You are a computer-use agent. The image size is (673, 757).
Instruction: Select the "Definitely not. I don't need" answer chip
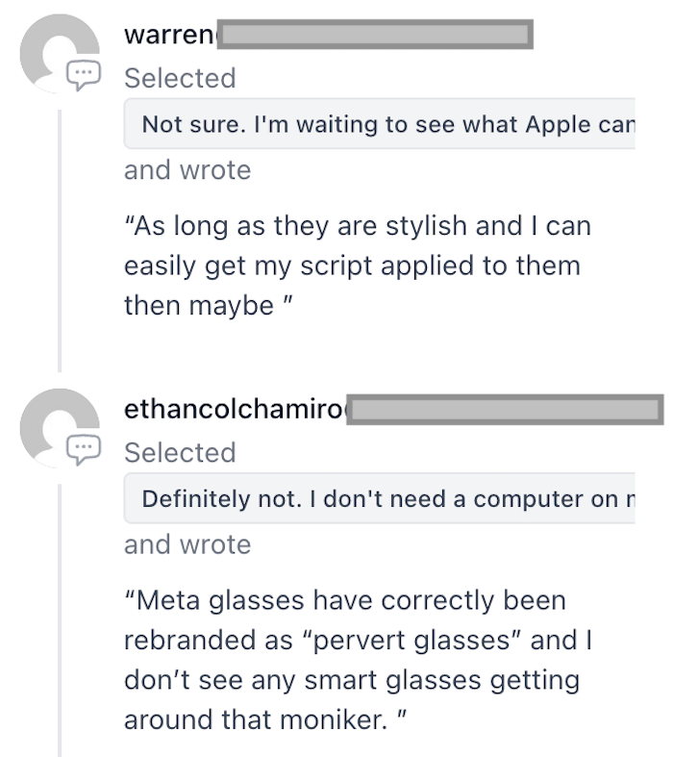[x=379, y=499]
